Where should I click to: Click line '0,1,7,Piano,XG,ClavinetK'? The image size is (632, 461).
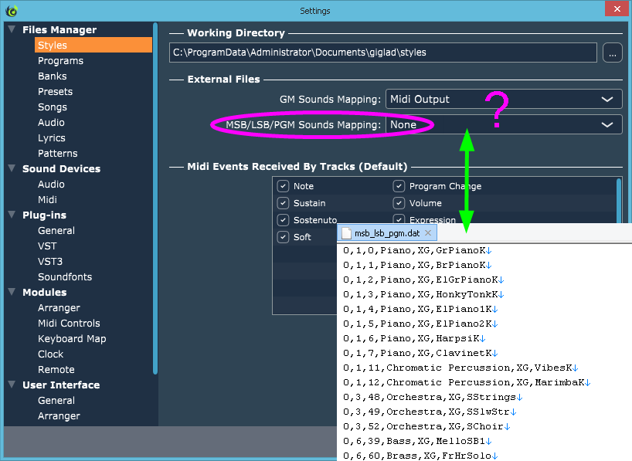pos(420,353)
